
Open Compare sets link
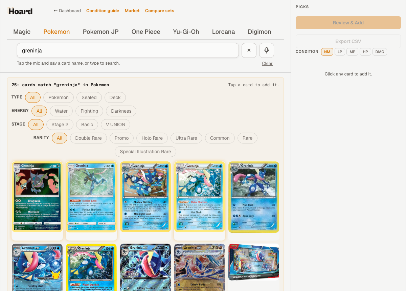pyautogui.click(x=159, y=11)
